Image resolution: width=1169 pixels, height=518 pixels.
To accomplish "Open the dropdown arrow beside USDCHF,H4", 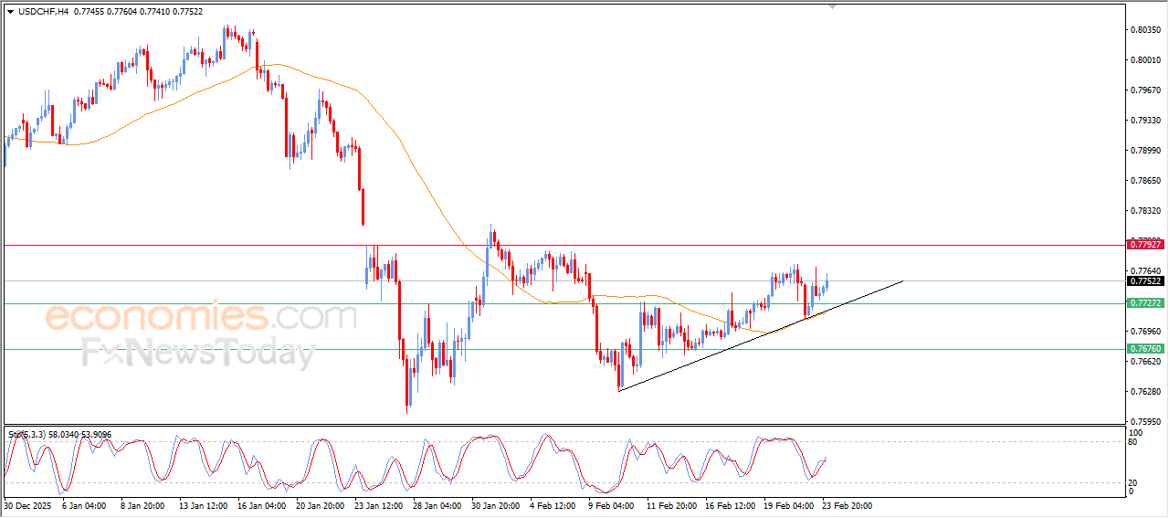I will pyautogui.click(x=10, y=10).
